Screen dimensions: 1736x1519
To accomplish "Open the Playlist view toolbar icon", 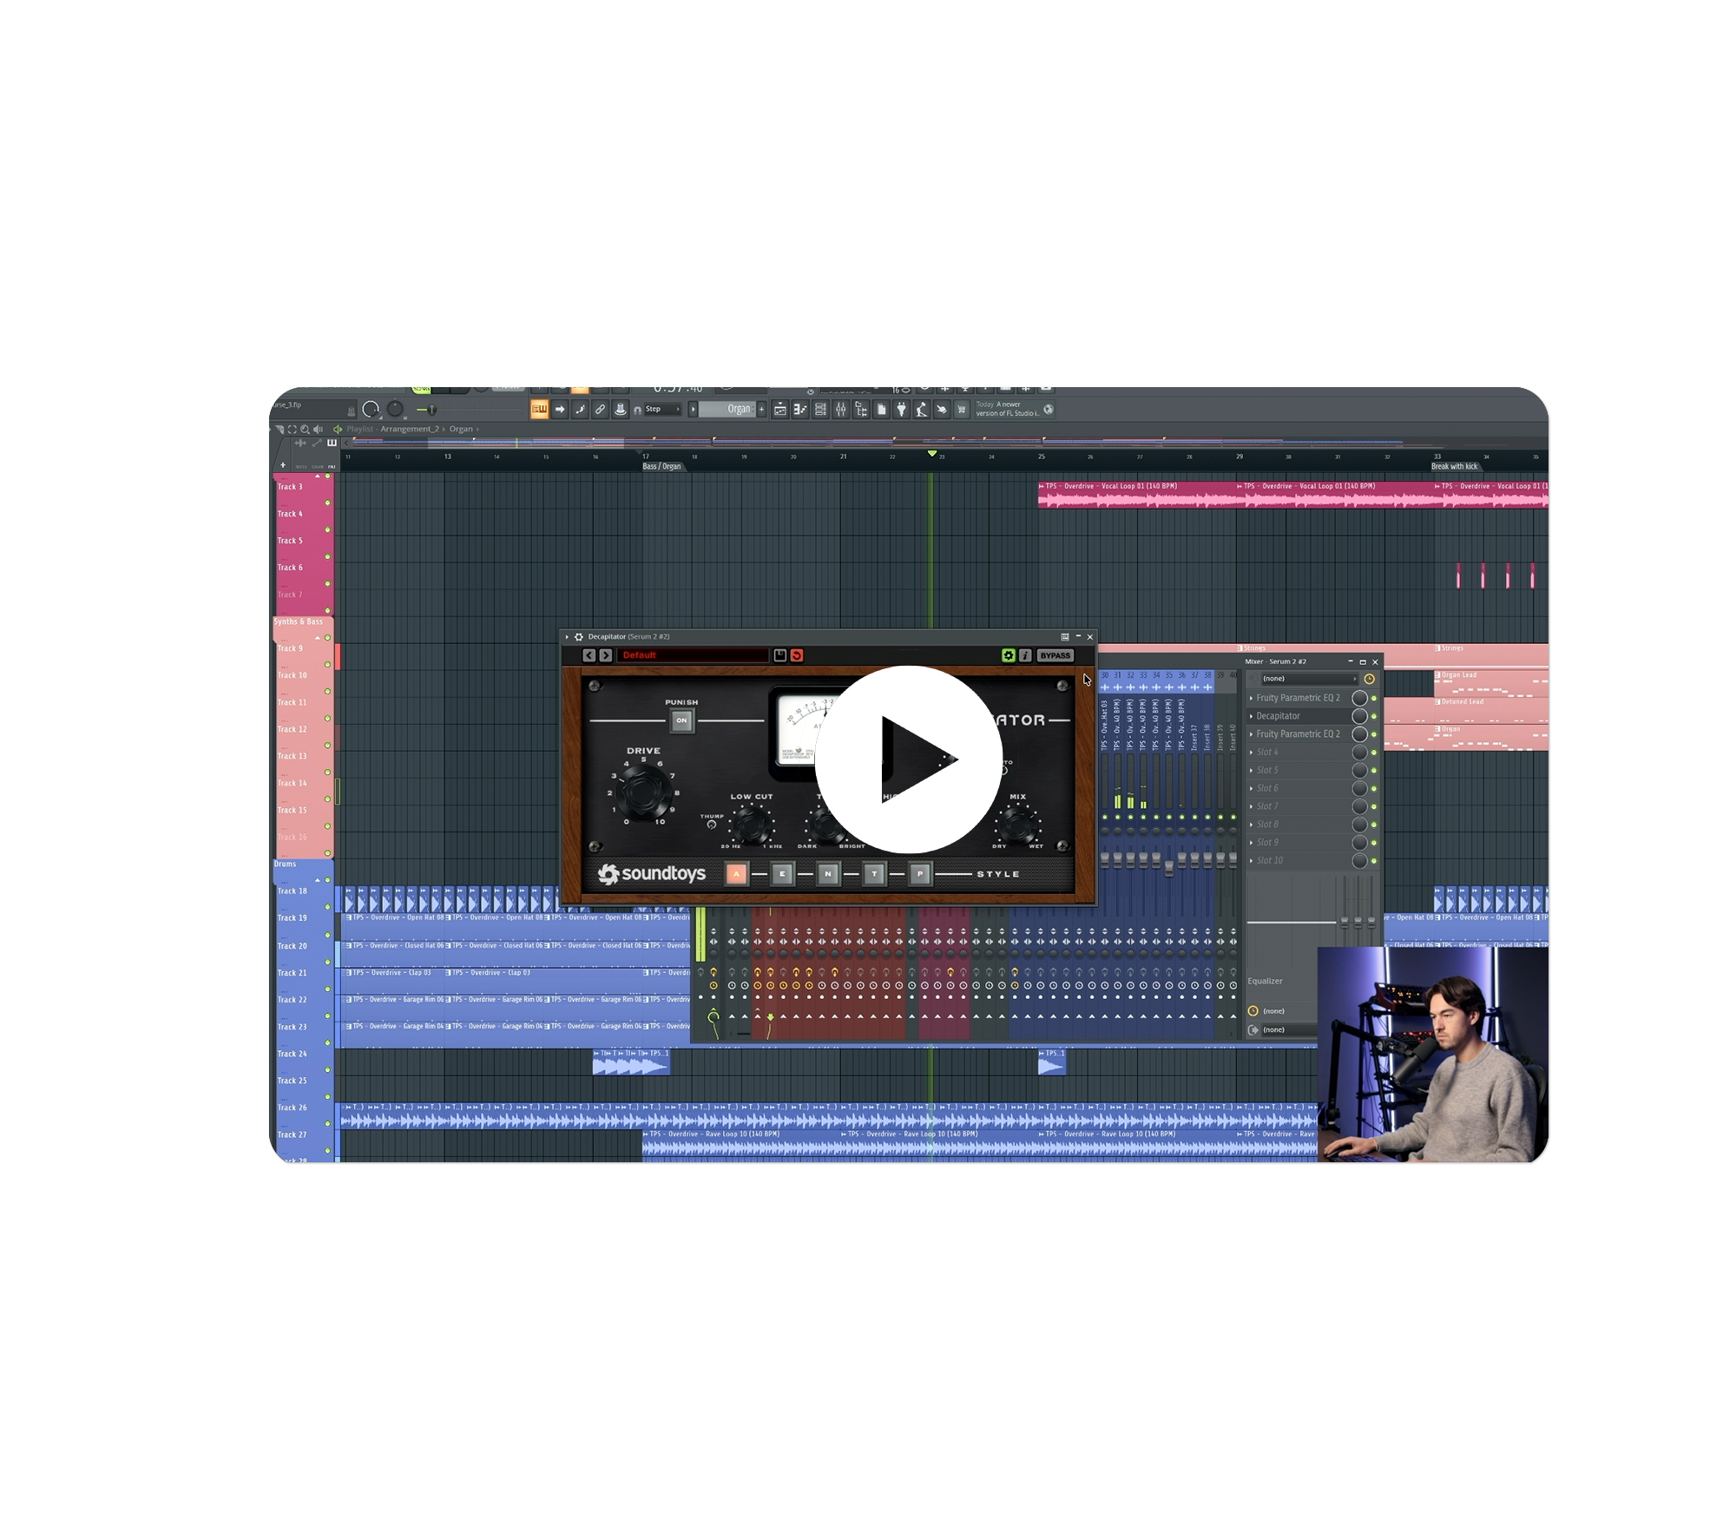I will click(x=780, y=410).
